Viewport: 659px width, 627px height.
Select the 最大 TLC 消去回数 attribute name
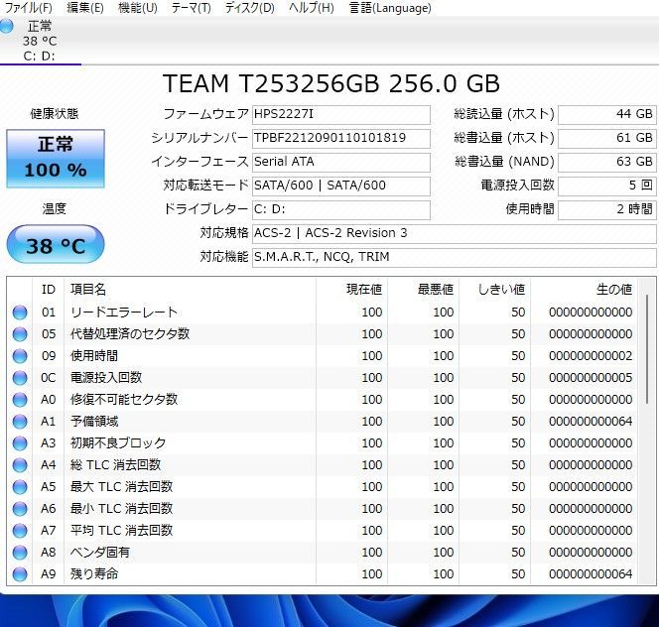point(121,487)
